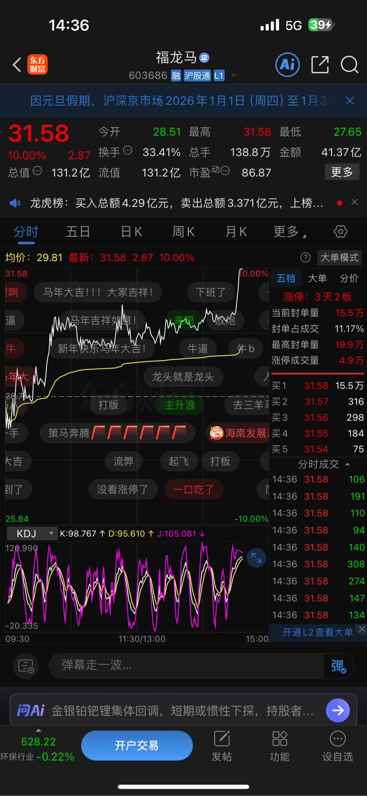This screenshot has height=796, width=367.
Task: Tap the 涨停：3天2板 label
Action: click(317, 297)
